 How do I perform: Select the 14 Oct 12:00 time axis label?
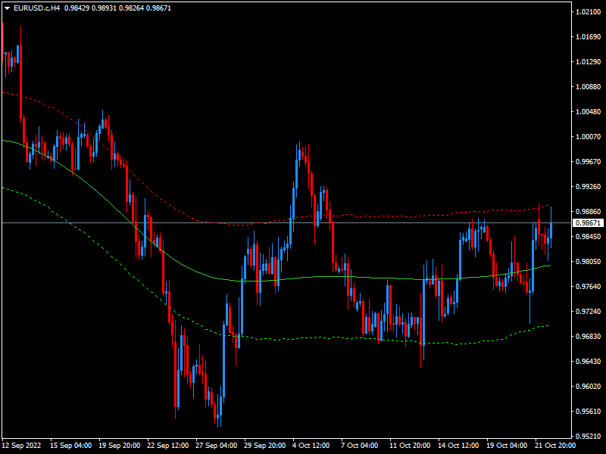[458, 446]
